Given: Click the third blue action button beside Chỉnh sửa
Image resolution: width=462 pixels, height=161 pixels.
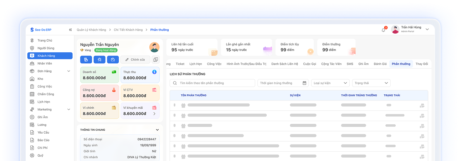Looking at the screenshot, I should coord(113,59).
